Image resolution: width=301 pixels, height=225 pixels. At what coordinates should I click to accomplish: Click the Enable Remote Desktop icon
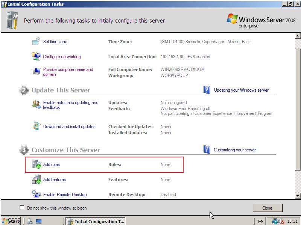(x=36, y=194)
